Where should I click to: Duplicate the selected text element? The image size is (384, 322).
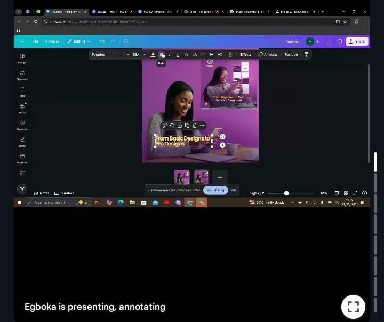tap(187, 125)
